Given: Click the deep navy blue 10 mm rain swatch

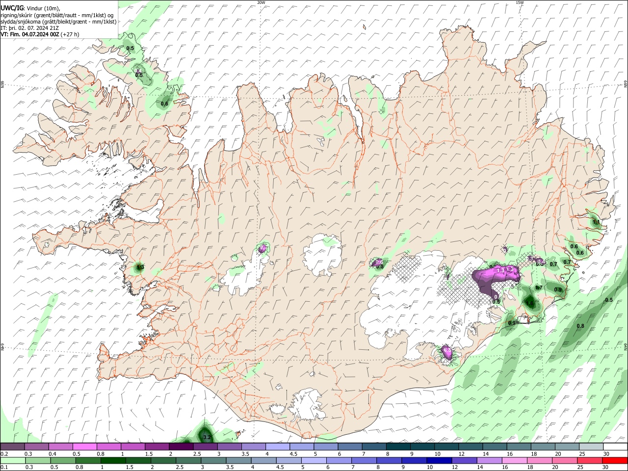Looking at the screenshot, I should click(439, 460).
